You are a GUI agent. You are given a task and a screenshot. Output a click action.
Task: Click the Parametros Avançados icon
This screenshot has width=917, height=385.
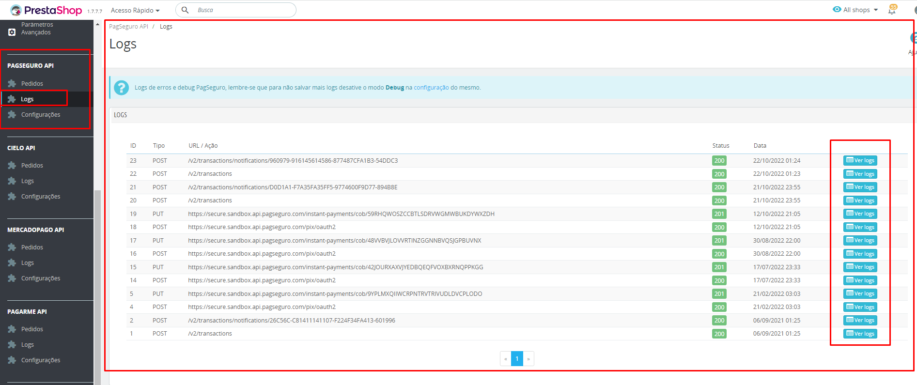[12, 32]
